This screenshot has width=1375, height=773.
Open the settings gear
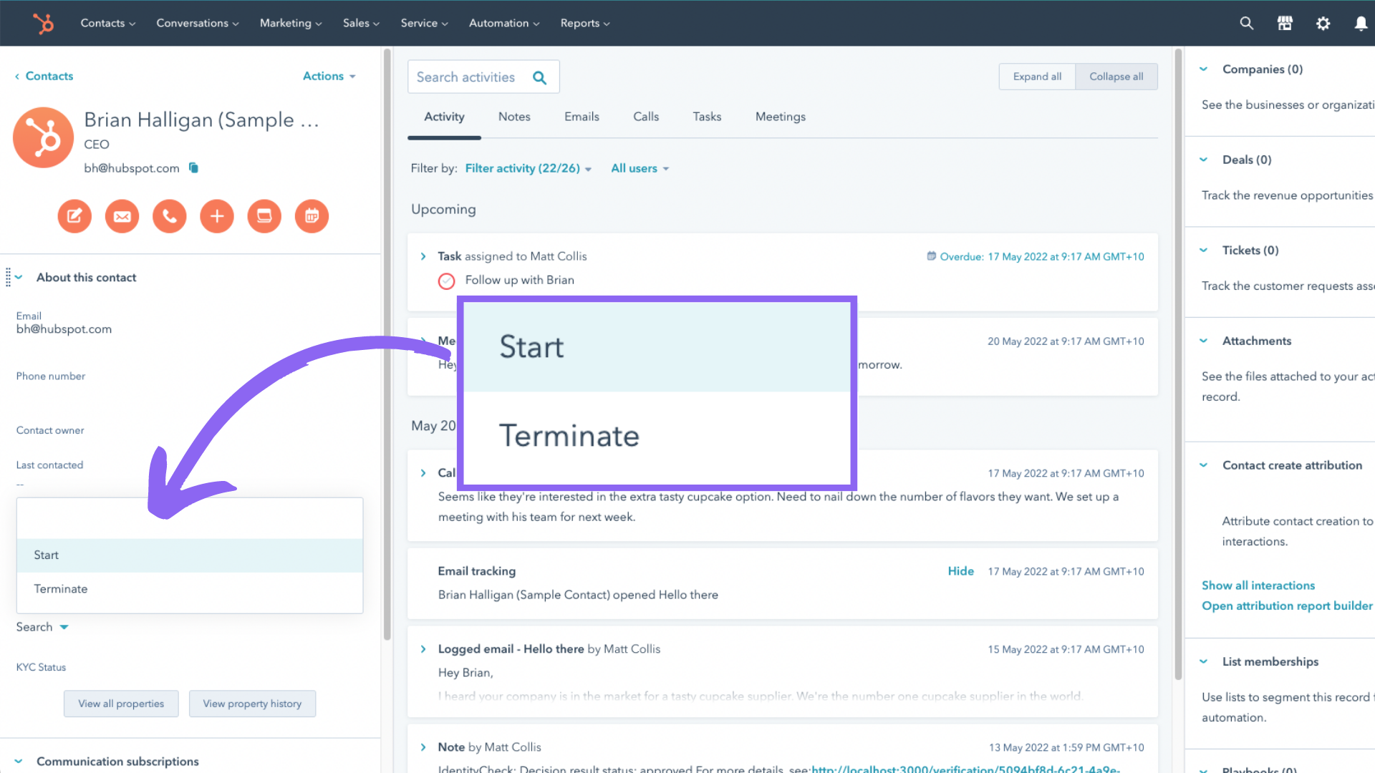(x=1323, y=23)
